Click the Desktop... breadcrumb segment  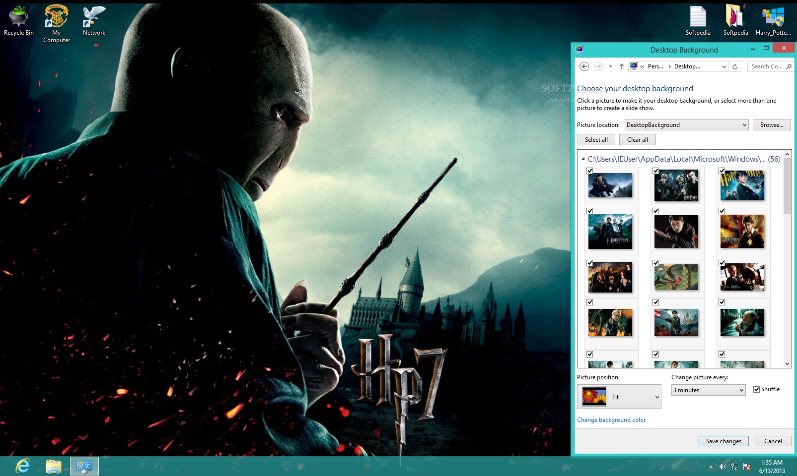(687, 66)
